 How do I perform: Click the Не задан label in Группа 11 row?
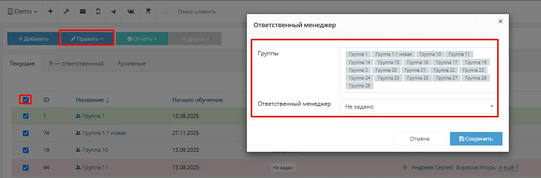click(x=283, y=168)
